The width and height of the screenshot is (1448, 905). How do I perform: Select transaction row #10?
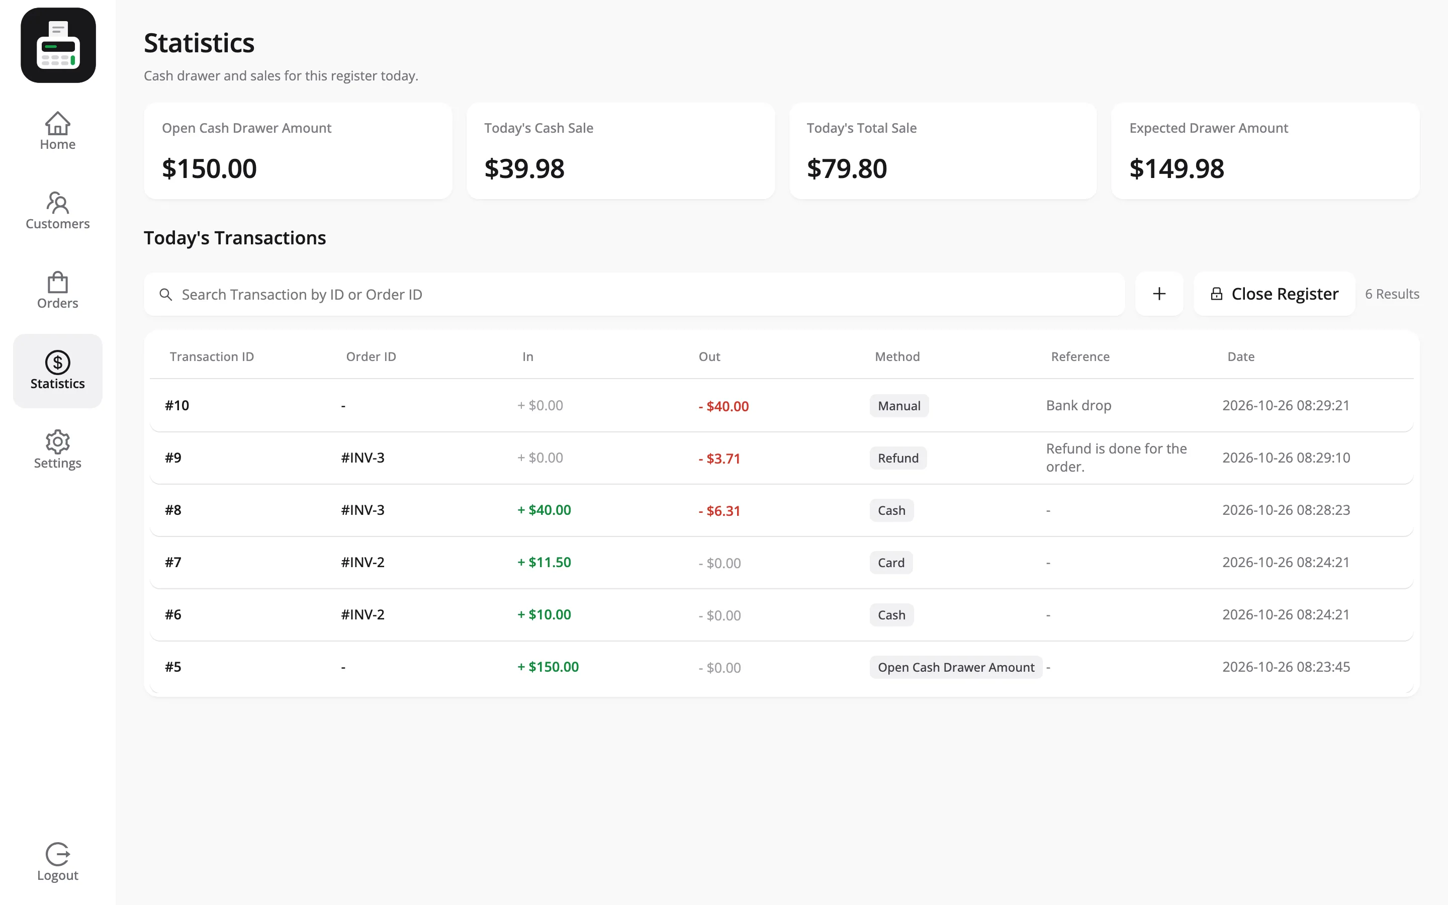pyautogui.click(x=781, y=406)
